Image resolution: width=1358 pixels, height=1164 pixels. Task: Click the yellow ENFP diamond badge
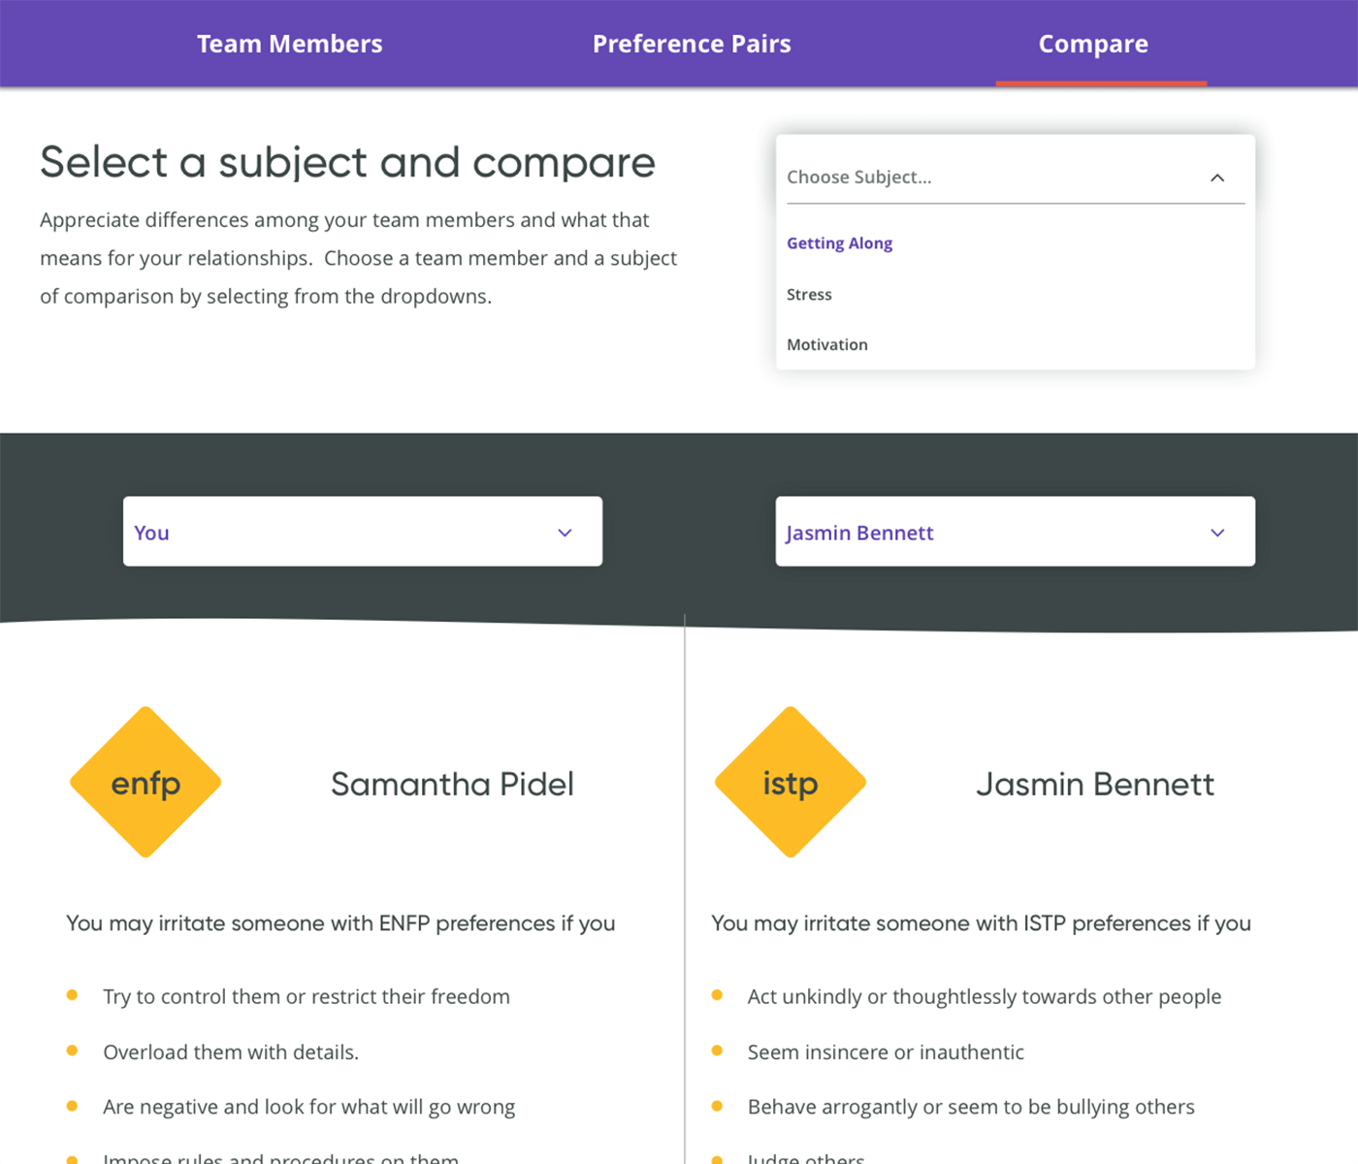coord(145,782)
